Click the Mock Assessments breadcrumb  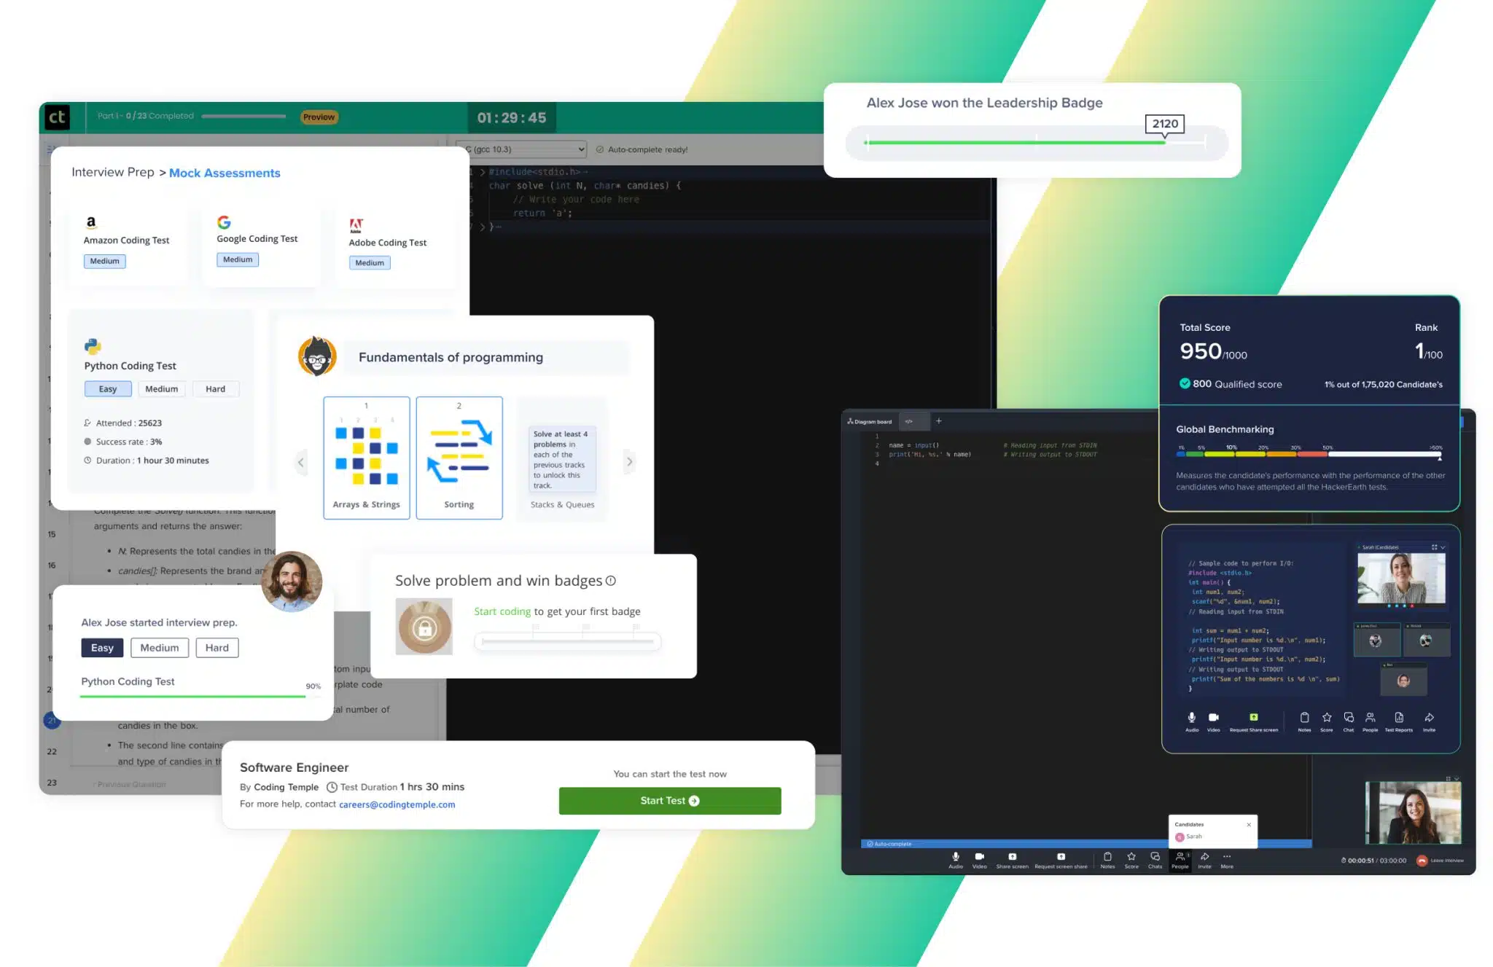[225, 173]
